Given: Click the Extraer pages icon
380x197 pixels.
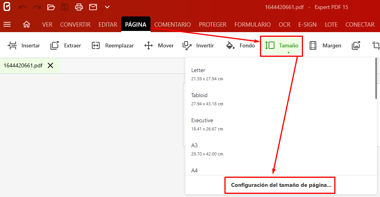Looking at the screenshot, I should pyautogui.click(x=54, y=45).
